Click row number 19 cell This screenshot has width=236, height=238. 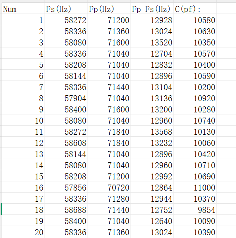pos(23,220)
